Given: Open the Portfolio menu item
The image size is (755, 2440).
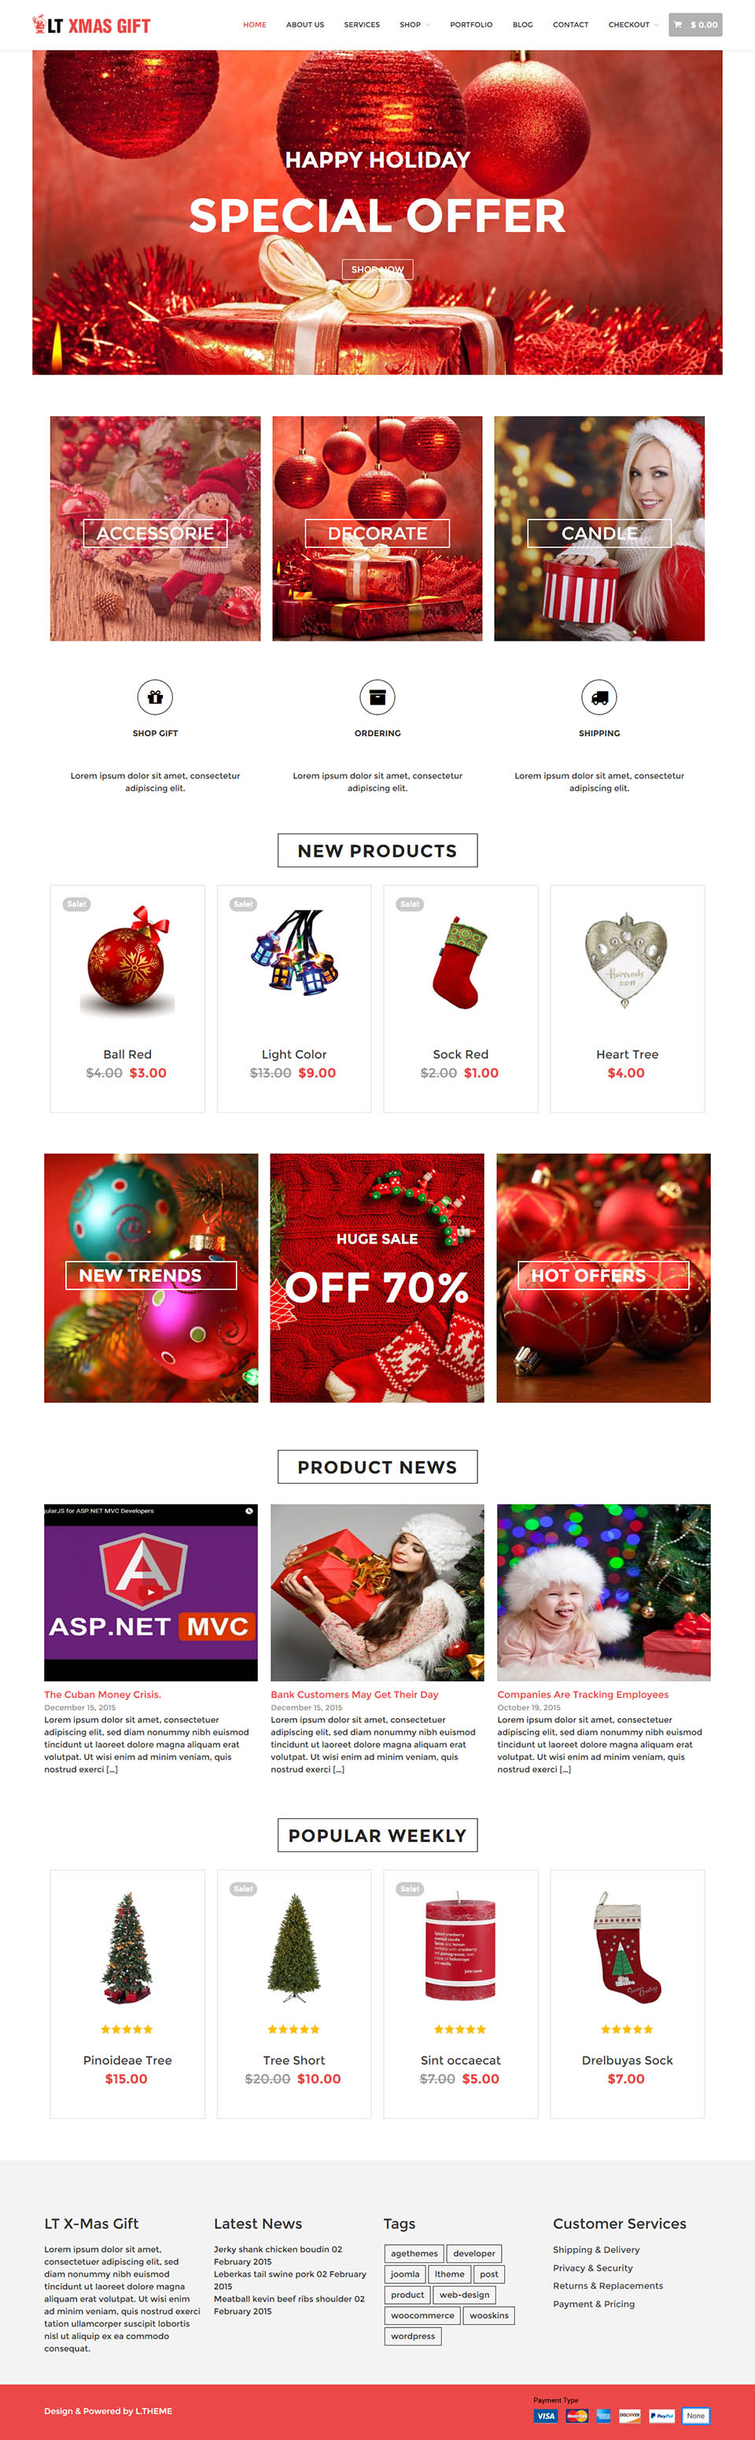Looking at the screenshot, I should pyautogui.click(x=471, y=24).
